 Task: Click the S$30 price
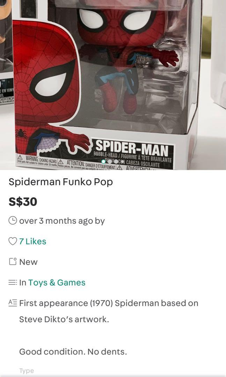(x=23, y=201)
